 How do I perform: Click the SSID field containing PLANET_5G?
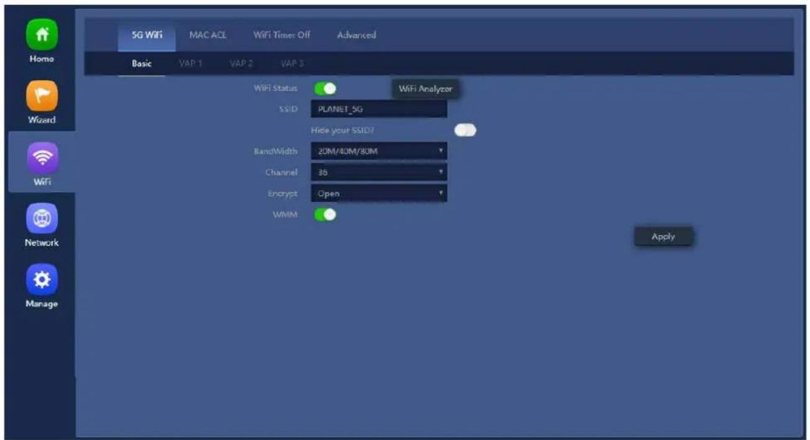(x=379, y=110)
